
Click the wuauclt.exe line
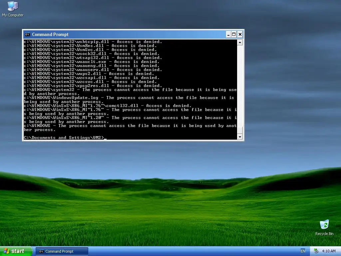(x=92, y=62)
